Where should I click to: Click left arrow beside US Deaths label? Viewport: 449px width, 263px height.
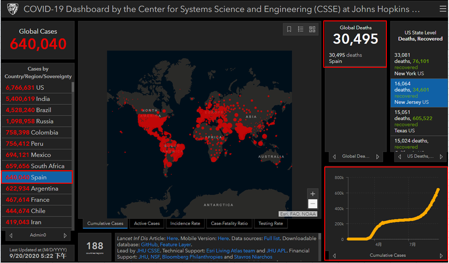tap(399, 157)
